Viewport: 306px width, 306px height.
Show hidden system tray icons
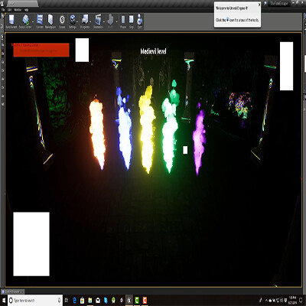[266, 301]
